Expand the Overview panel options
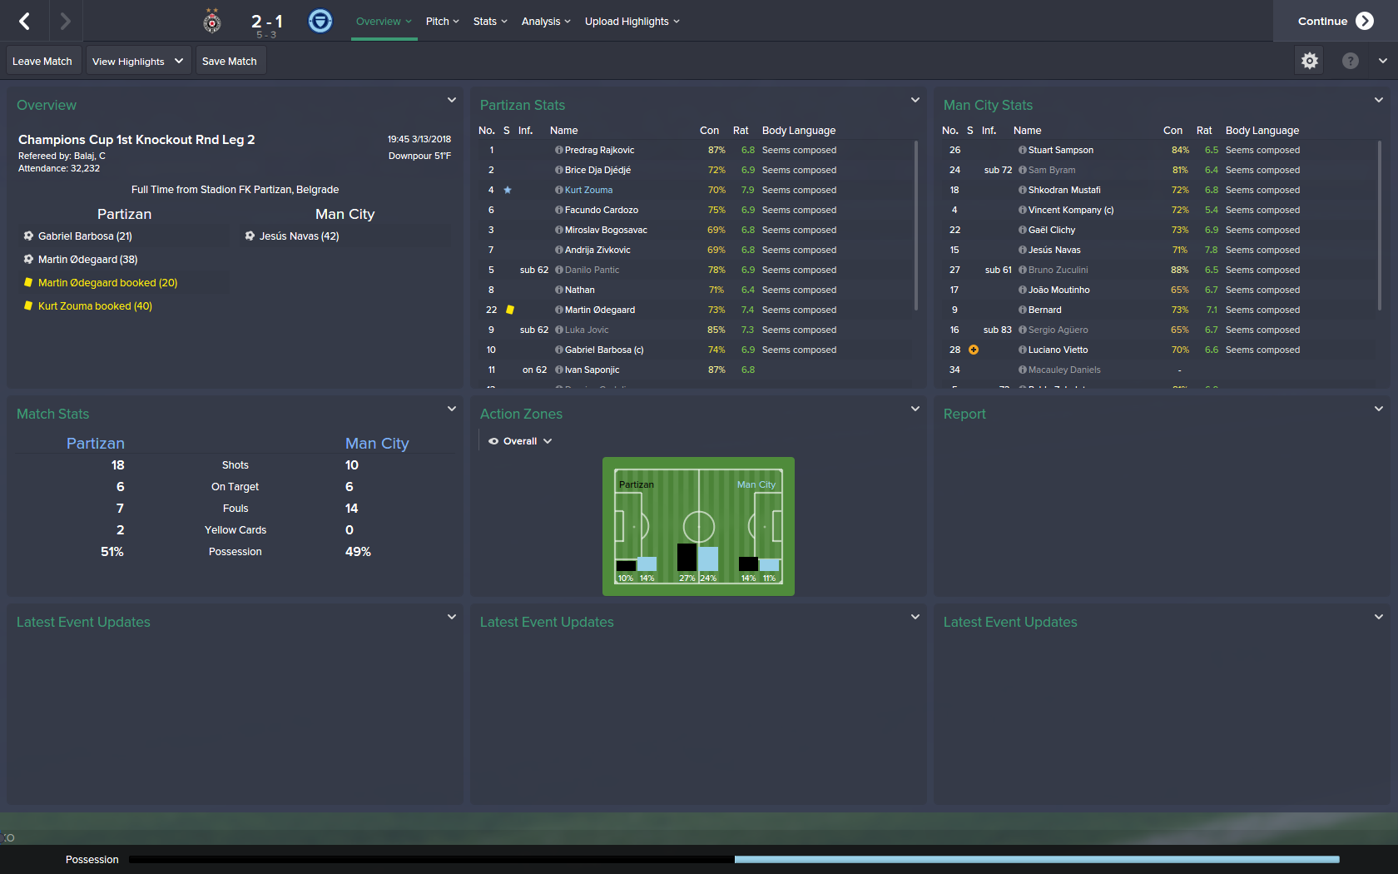1398x874 pixels. (452, 100)
